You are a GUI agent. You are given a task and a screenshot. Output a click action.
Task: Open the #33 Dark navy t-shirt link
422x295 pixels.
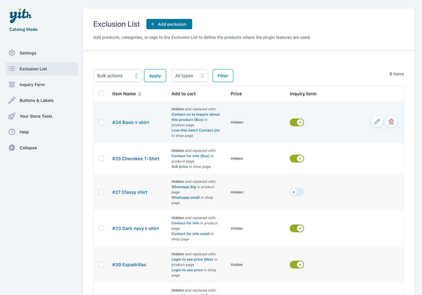tap(135, 228)
